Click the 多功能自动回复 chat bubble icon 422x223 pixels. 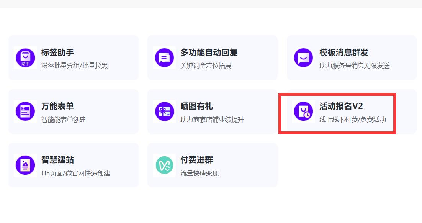pos(164,57)
